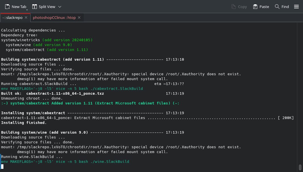Click the 'Running wine.SlackBuild ...' line
Image resolution: width=303 pixels, height=172 pixels.
pos(32,157)
